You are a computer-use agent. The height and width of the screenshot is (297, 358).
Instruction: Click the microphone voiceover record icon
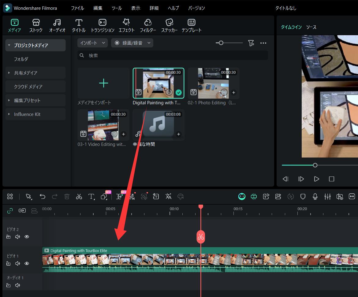point(315,197)
